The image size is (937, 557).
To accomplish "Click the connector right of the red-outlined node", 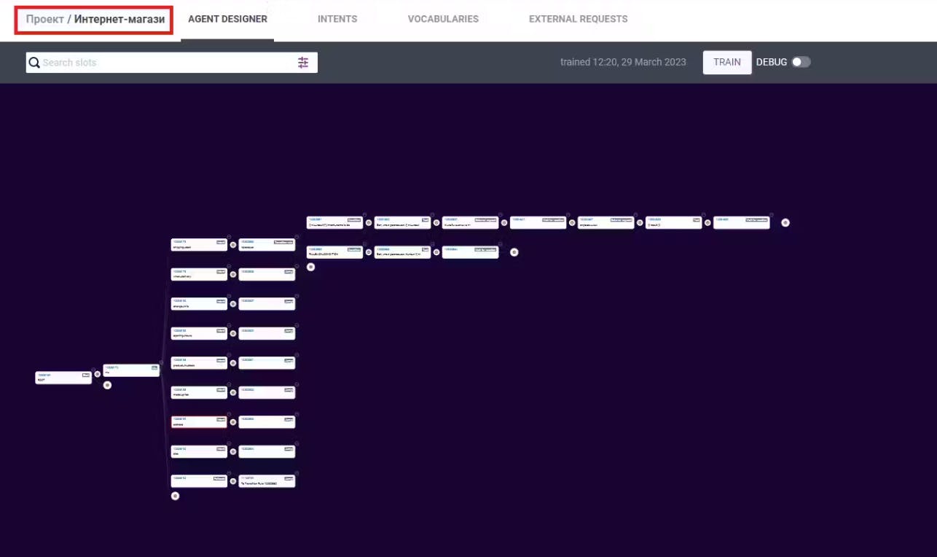I will point(232,422).
